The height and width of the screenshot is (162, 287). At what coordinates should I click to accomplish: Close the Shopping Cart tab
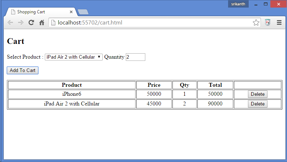[x=71, y=12]
